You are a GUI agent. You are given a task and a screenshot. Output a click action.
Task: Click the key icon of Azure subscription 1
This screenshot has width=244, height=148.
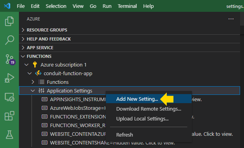(x=35, y=65)
